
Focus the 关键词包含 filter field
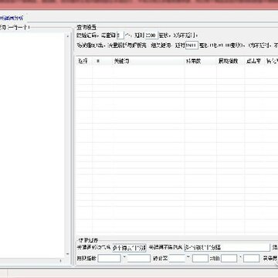pyautogui.click(x=130, y=248)
